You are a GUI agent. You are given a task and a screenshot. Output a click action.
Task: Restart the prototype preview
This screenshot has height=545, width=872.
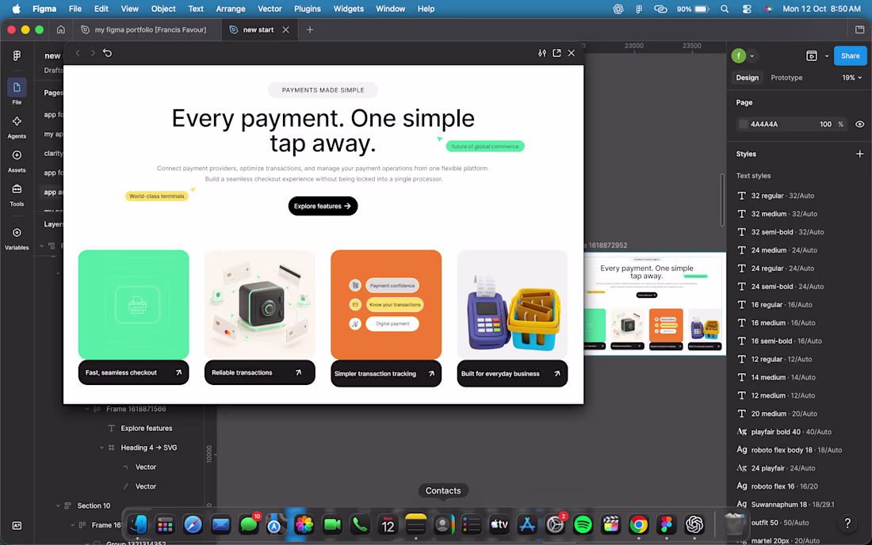[x=107, y=53]
